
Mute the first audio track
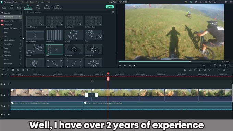9,106
